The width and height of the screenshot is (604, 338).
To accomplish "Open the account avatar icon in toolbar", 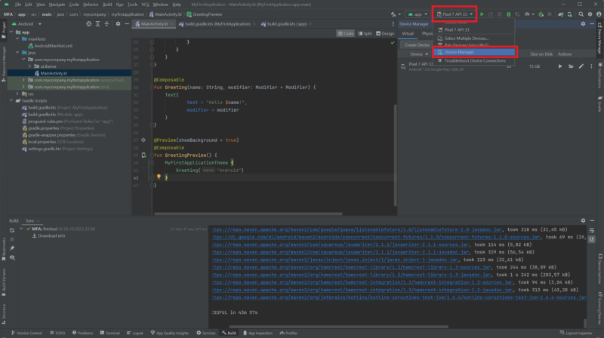I will [x=599, y=14].
